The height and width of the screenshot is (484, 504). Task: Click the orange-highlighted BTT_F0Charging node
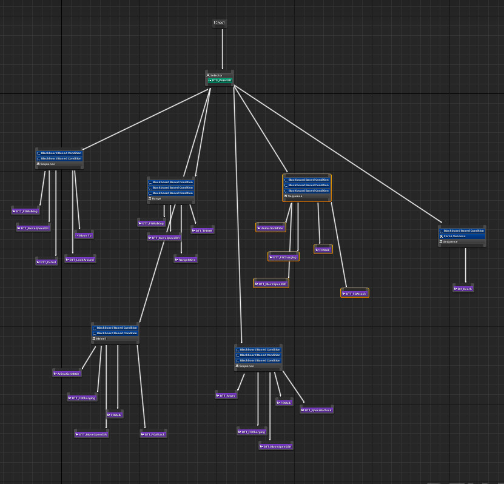click(x=283, y=257)
